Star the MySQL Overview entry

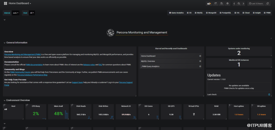pos(200,61)
